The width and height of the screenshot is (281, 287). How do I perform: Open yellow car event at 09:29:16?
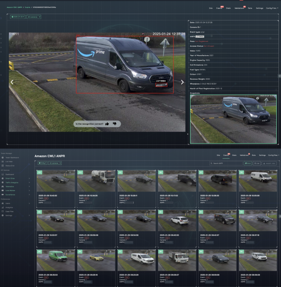click(x=96, y=260)
